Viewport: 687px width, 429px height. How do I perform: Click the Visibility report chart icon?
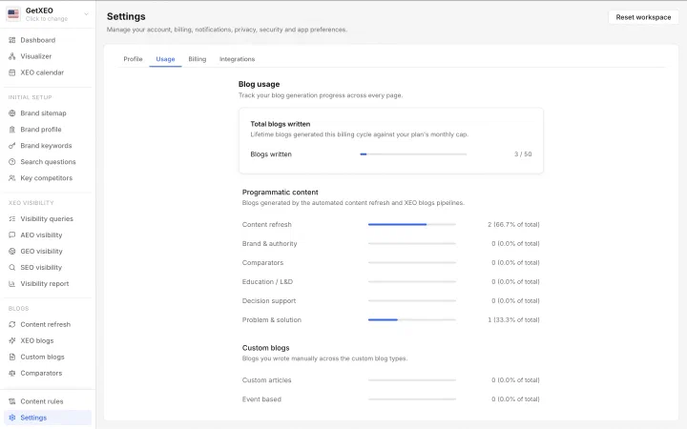click(x=11, y=283)
